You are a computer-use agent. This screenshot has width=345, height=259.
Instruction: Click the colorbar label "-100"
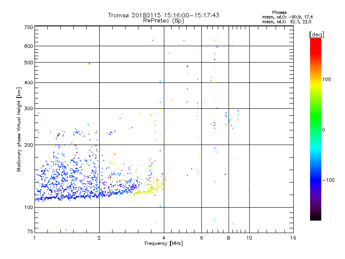329,180
